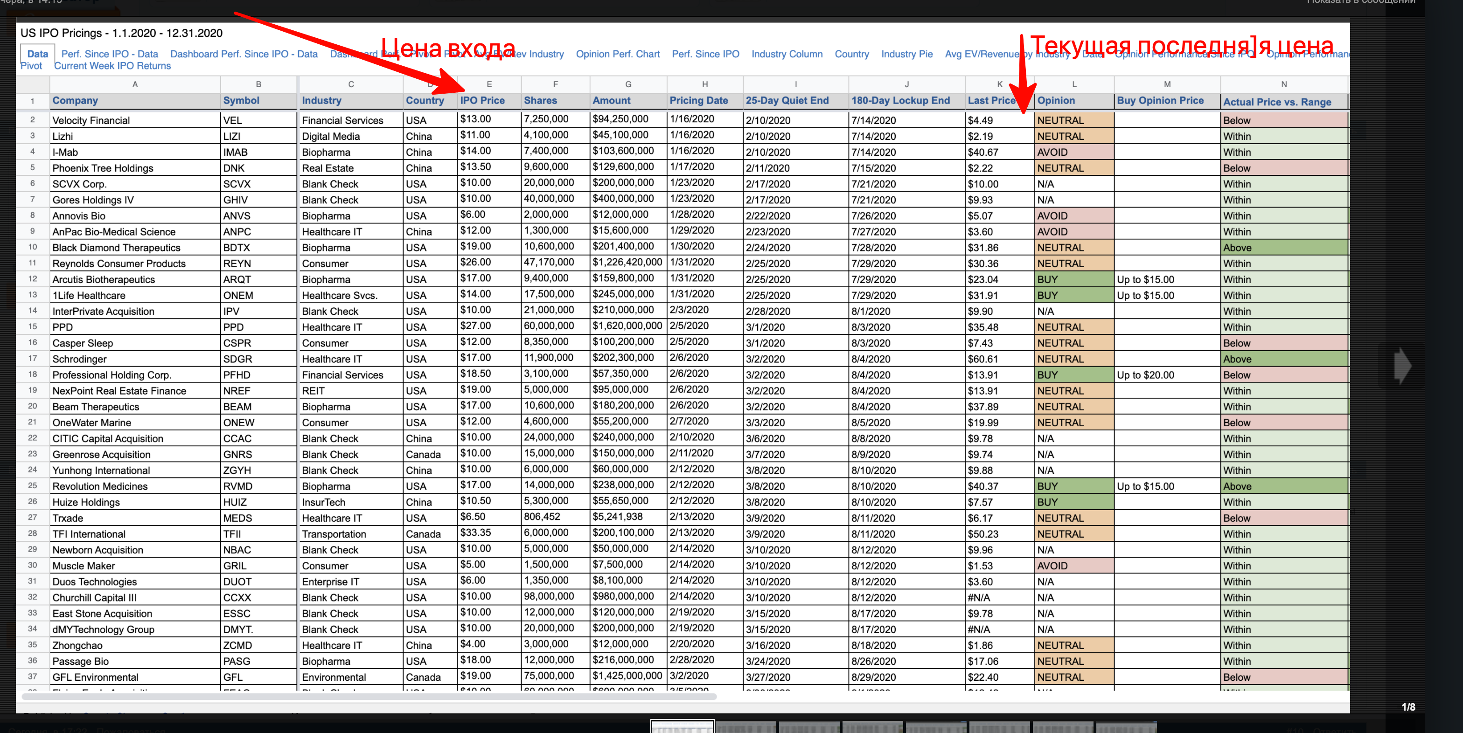Click the Buy Opinion Price header
The height and width of the screenshot is (733, 1463).
coord(1167,101)
